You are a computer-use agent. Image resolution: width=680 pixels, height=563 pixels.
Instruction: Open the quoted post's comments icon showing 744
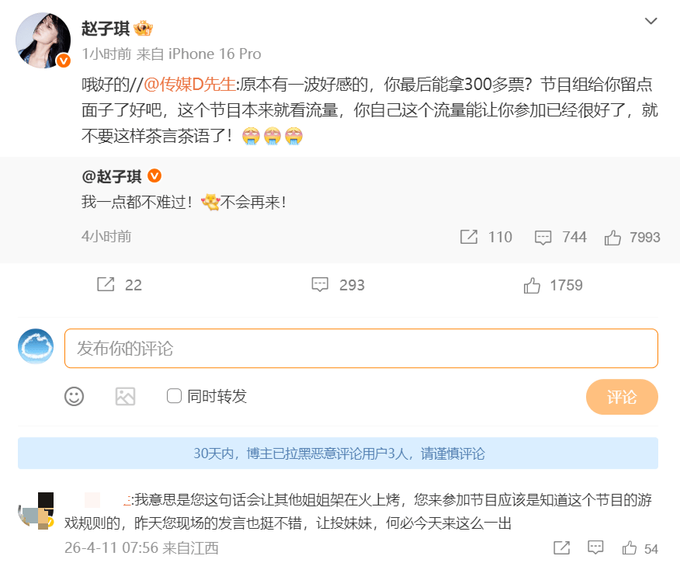(543, 238)
